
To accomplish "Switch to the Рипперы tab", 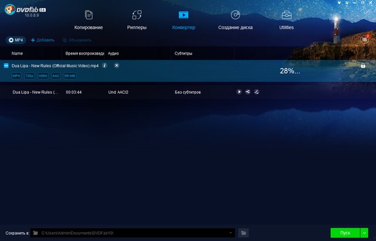I will pos(137,19).
